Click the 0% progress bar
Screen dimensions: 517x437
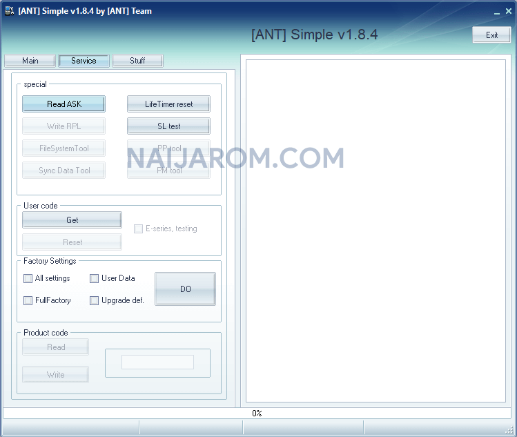point(257,414)
